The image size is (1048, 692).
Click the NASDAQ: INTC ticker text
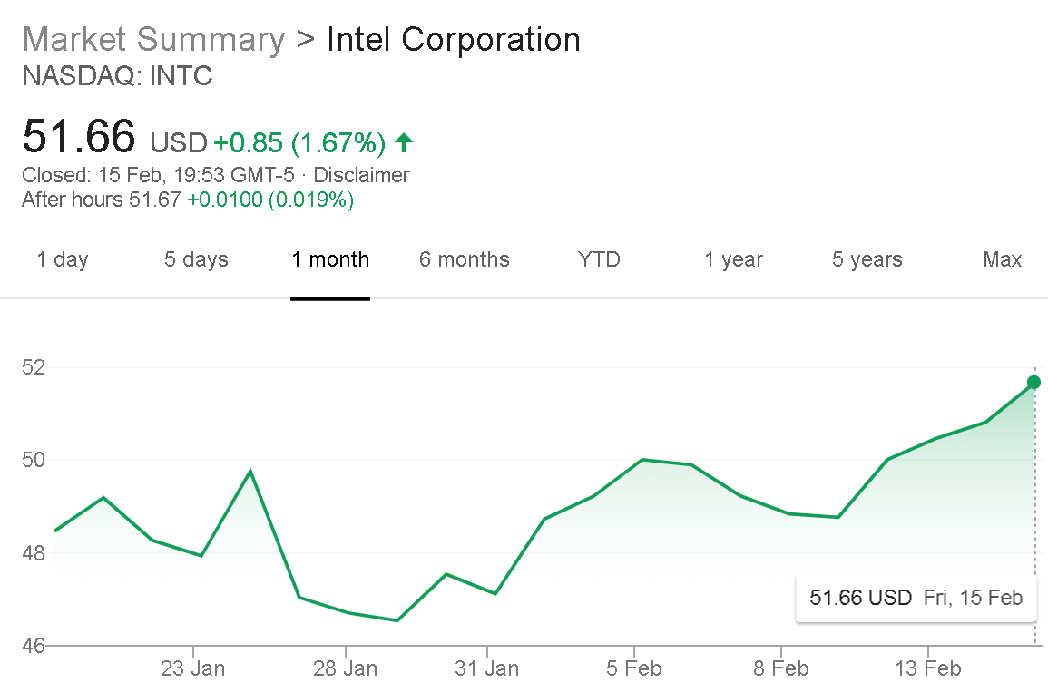(117, 76)
